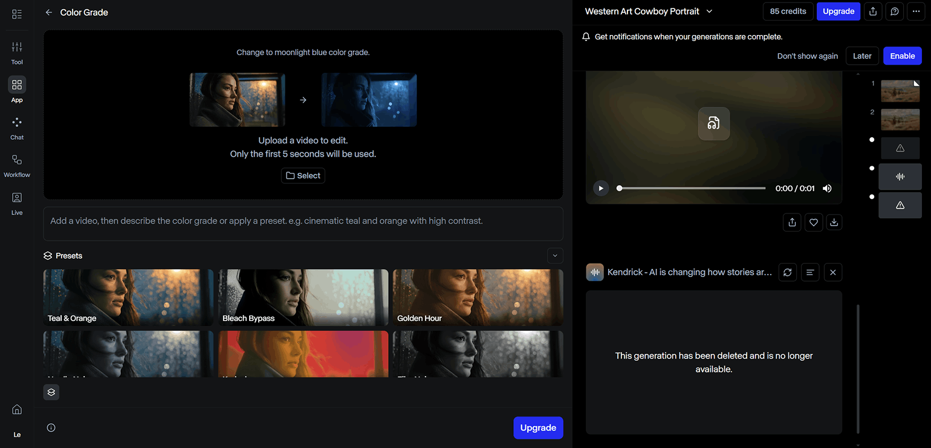The width and height of the screenshot is (931, 448).
Task: Click the home icon in sidebar
Action: [x=17, y=409]
